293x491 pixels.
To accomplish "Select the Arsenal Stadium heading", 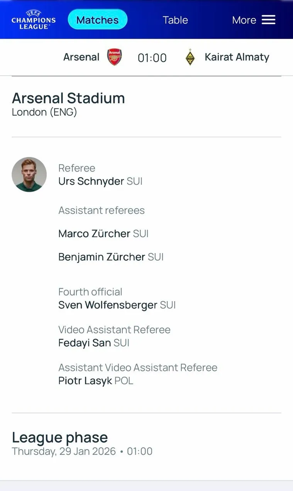I will (x=68, y=98).
